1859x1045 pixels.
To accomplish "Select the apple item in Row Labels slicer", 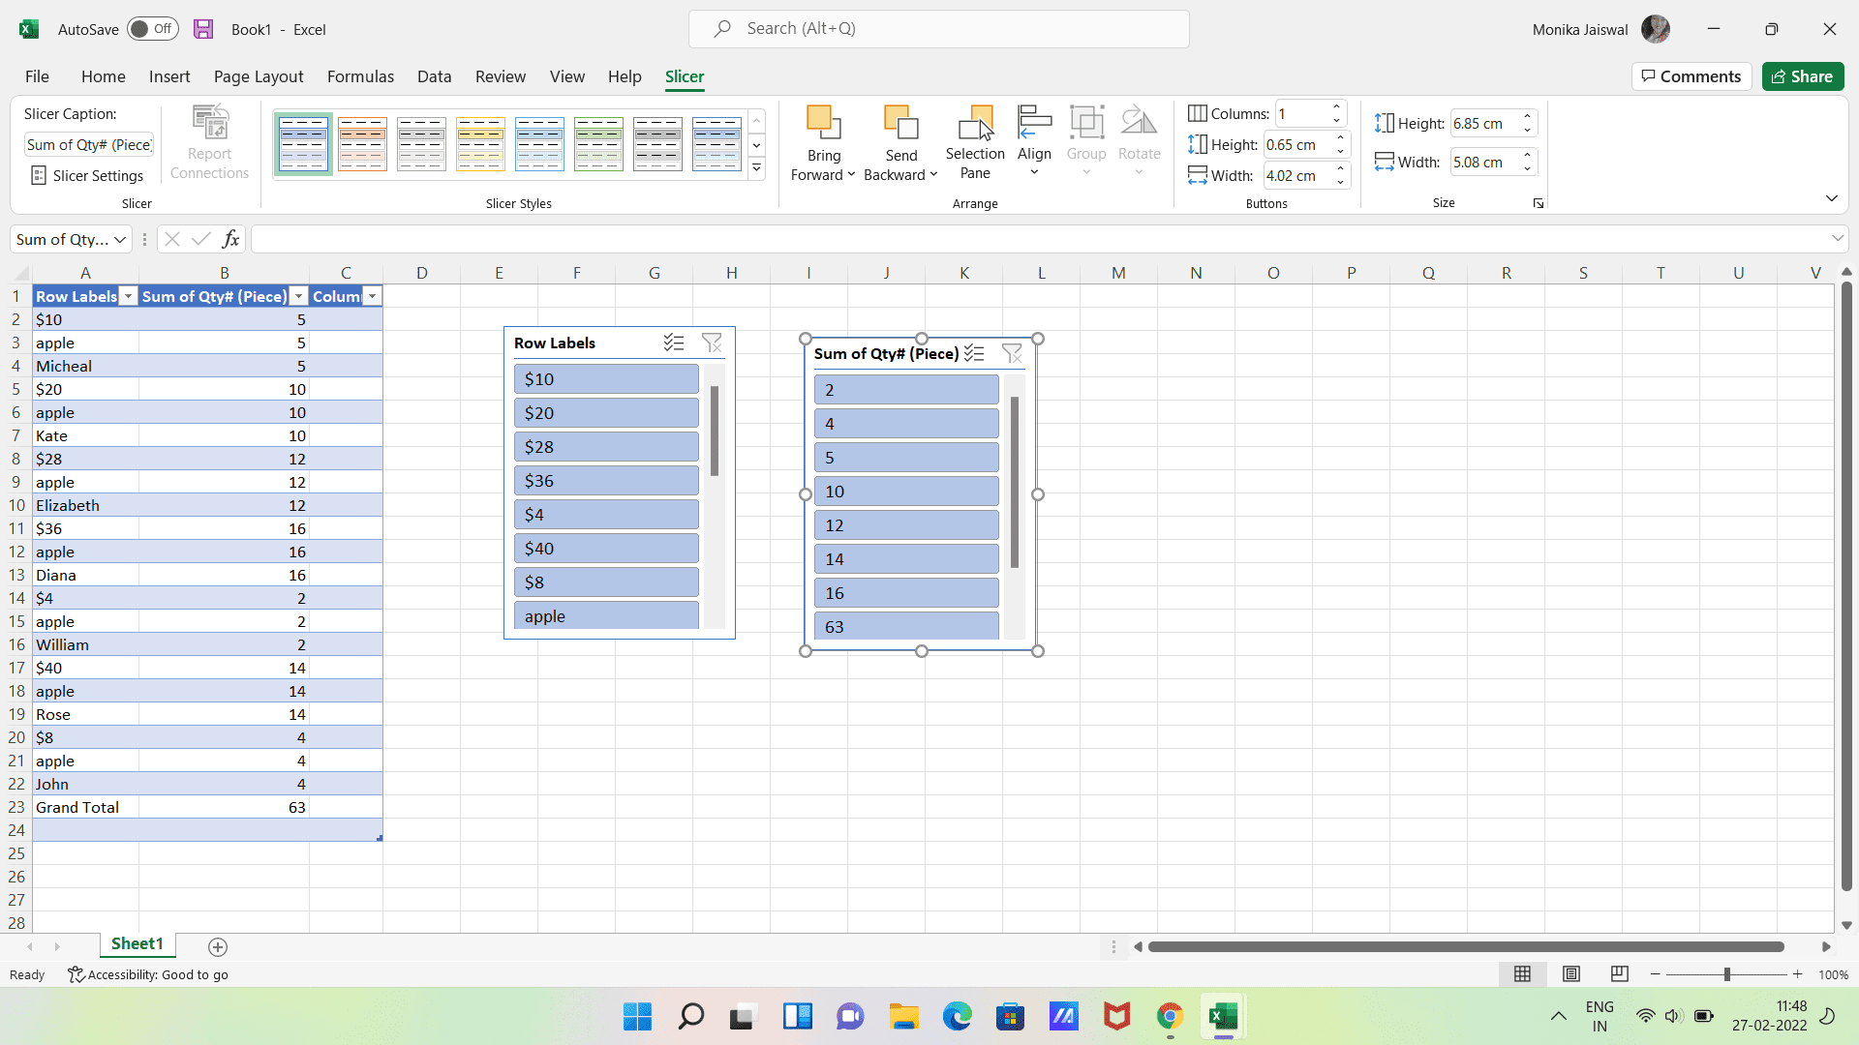I will 605,615.
